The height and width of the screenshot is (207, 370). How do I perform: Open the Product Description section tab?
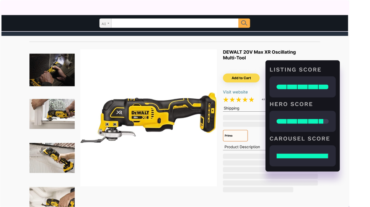tap(242, 147)
